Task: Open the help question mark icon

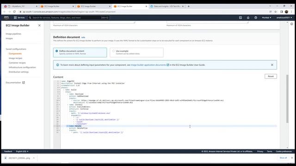Action: 256,18
